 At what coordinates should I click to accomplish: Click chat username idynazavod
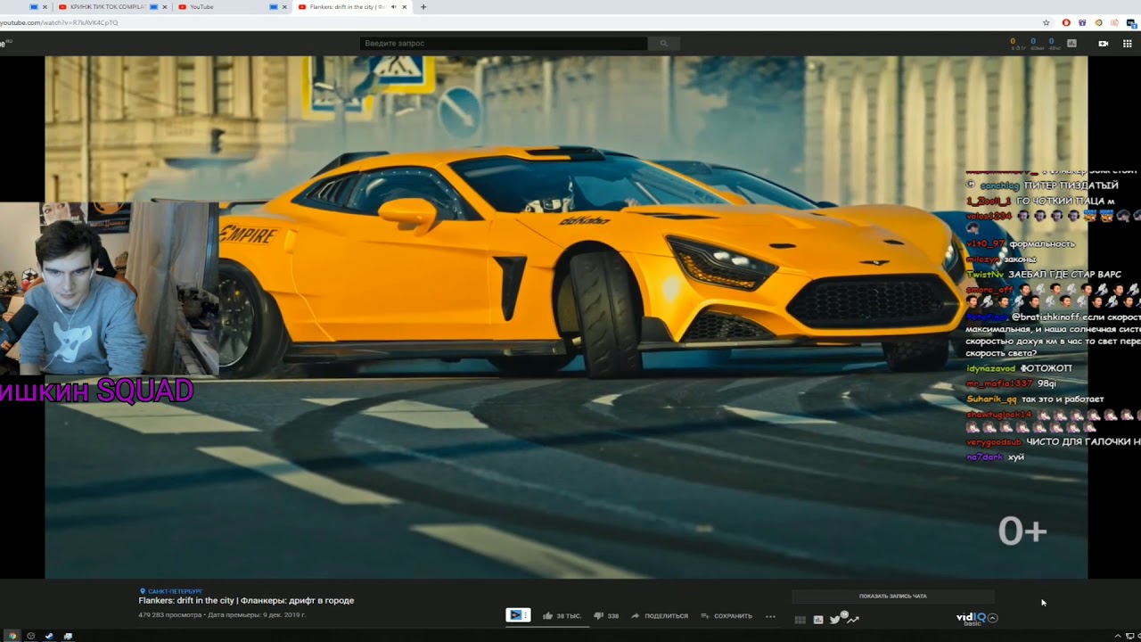point(990,368)
